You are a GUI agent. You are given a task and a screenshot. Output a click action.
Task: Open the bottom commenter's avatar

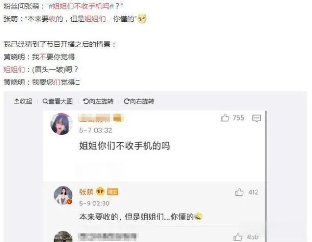[x=63, y=236]
